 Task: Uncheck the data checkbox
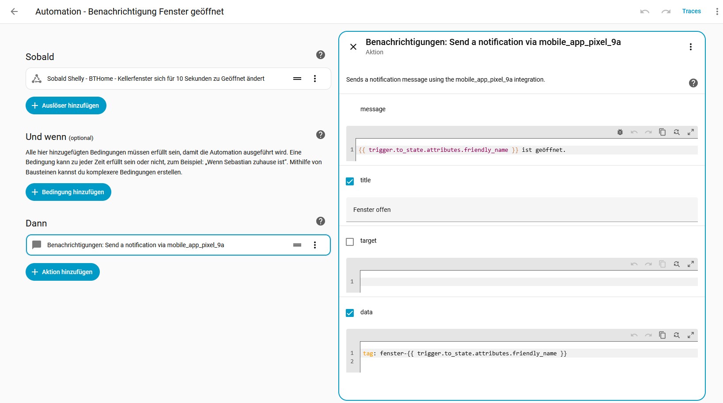350,313
